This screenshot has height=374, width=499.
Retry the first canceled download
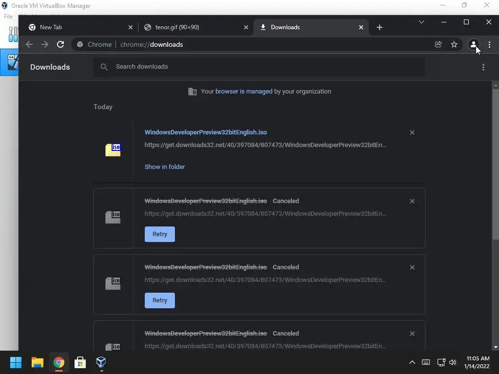coord(160,234)
